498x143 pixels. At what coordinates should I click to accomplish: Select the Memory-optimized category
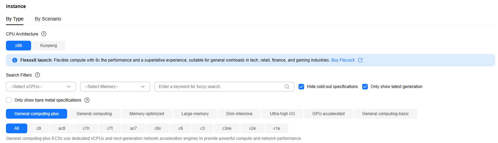[x=146, y=114]
